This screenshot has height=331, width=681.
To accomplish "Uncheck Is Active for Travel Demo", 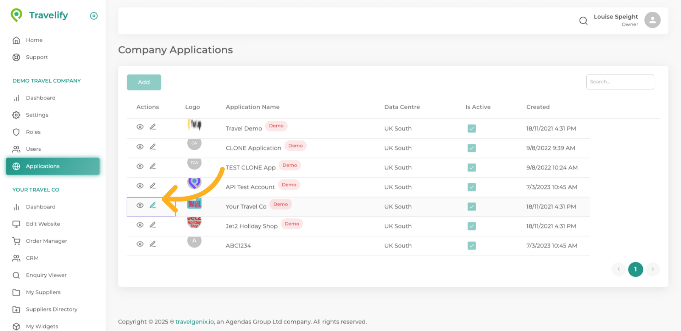I will click(472, 128).
